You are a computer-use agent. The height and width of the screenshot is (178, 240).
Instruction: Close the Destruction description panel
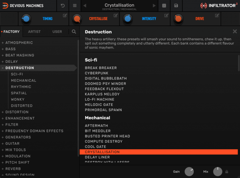[x=235, y=31]
